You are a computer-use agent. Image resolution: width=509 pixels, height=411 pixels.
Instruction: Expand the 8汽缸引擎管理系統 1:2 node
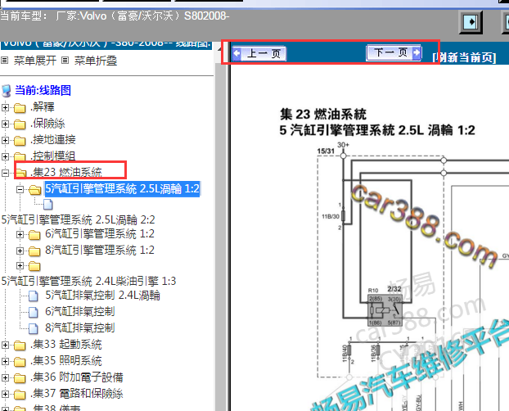click(x=20, y=251)
